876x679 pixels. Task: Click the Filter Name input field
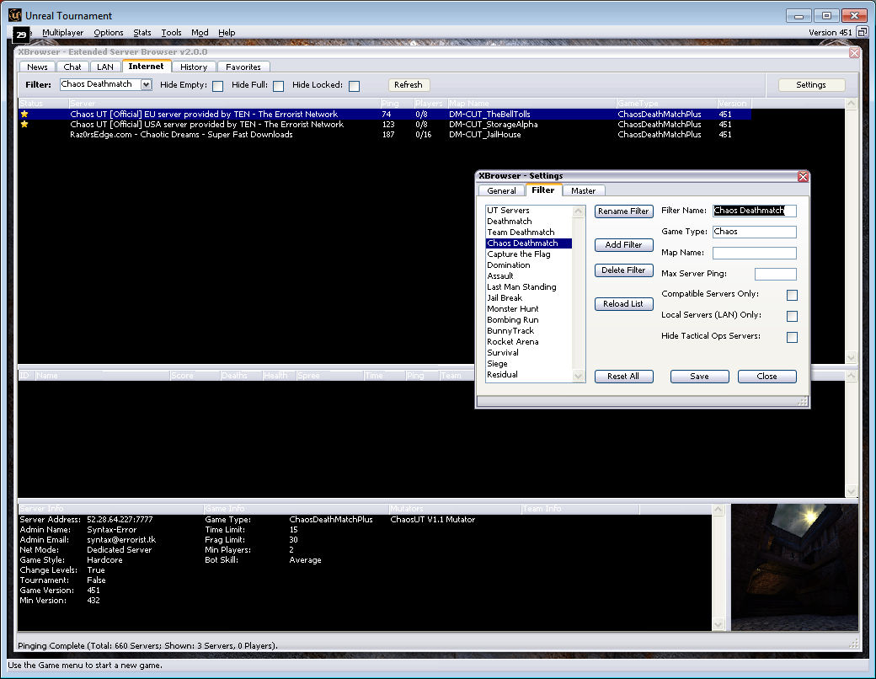pyautogui.click(x=754, y=211)
